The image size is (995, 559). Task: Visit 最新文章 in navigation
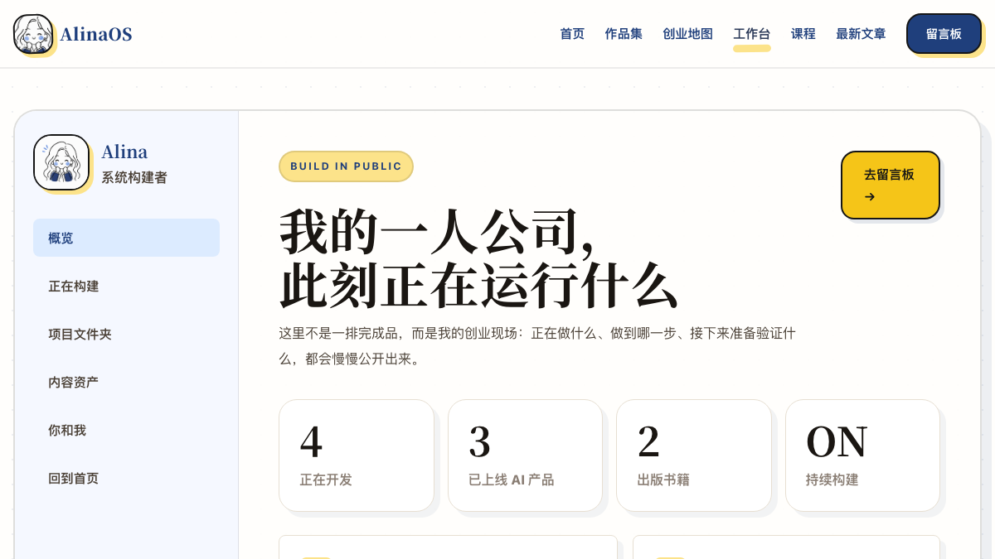(861, 34)
